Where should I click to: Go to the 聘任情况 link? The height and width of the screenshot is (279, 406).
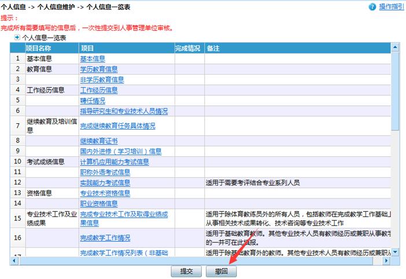92,100
